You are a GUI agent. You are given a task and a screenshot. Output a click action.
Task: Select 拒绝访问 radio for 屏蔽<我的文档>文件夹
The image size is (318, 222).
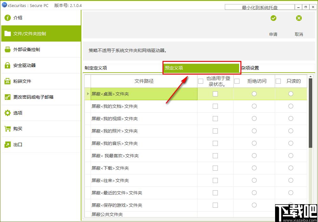pyautogui.click(x=254, y=106)
